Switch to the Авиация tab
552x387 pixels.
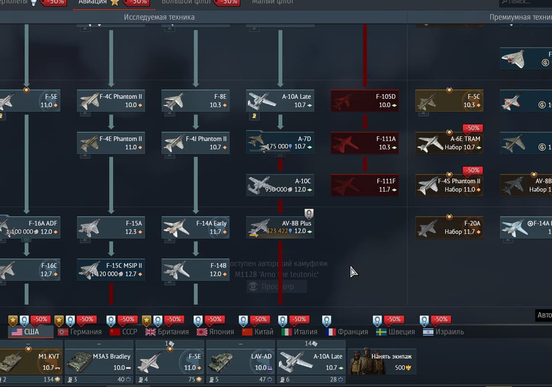[98, 3]
